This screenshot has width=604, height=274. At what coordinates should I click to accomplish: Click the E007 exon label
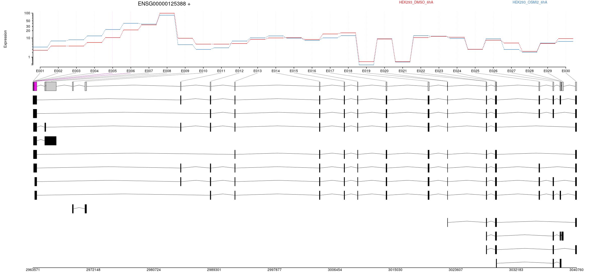point(149,71)
